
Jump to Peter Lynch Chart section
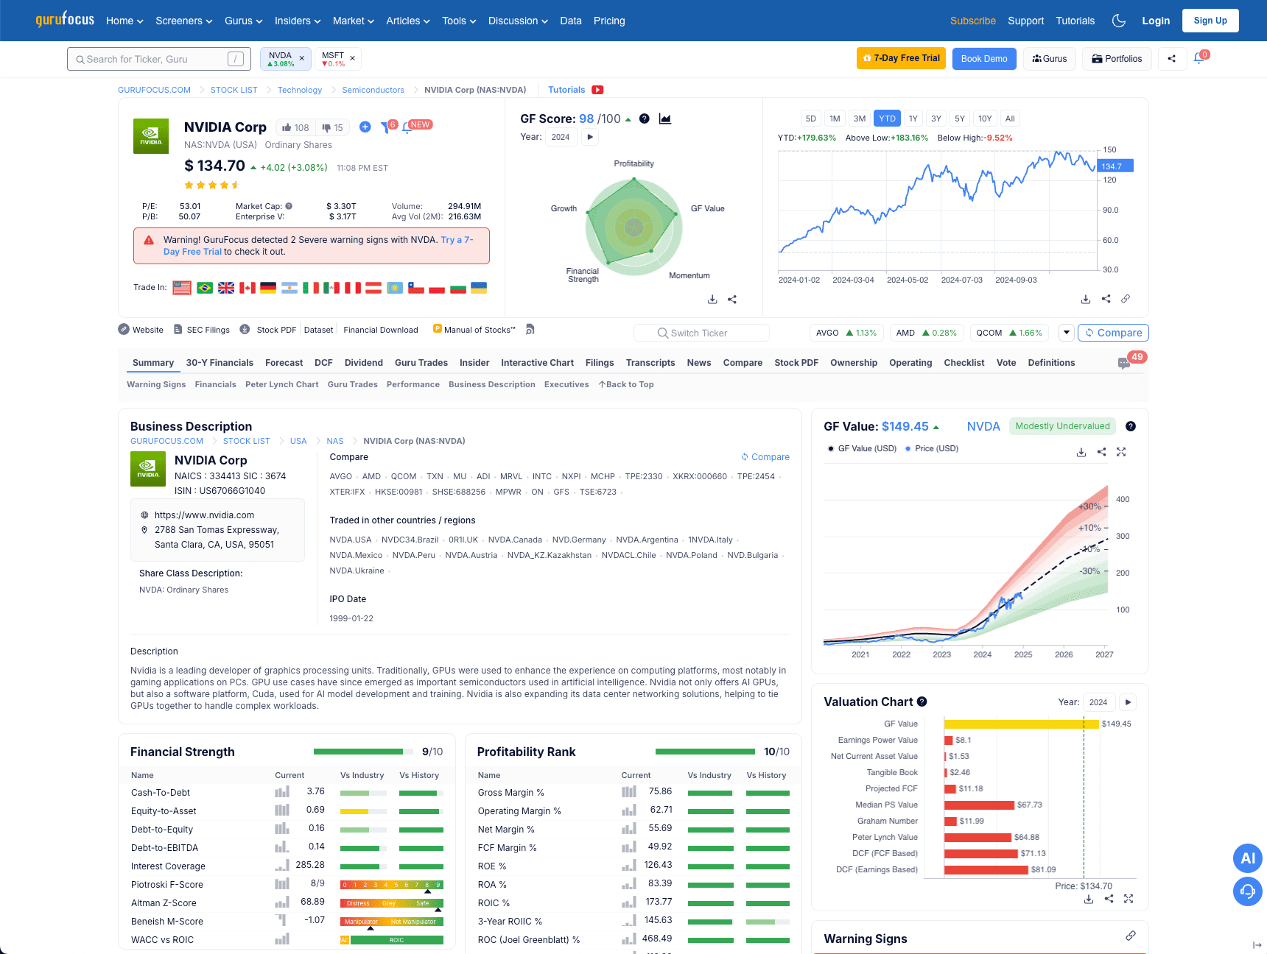(x=282, y=384)
